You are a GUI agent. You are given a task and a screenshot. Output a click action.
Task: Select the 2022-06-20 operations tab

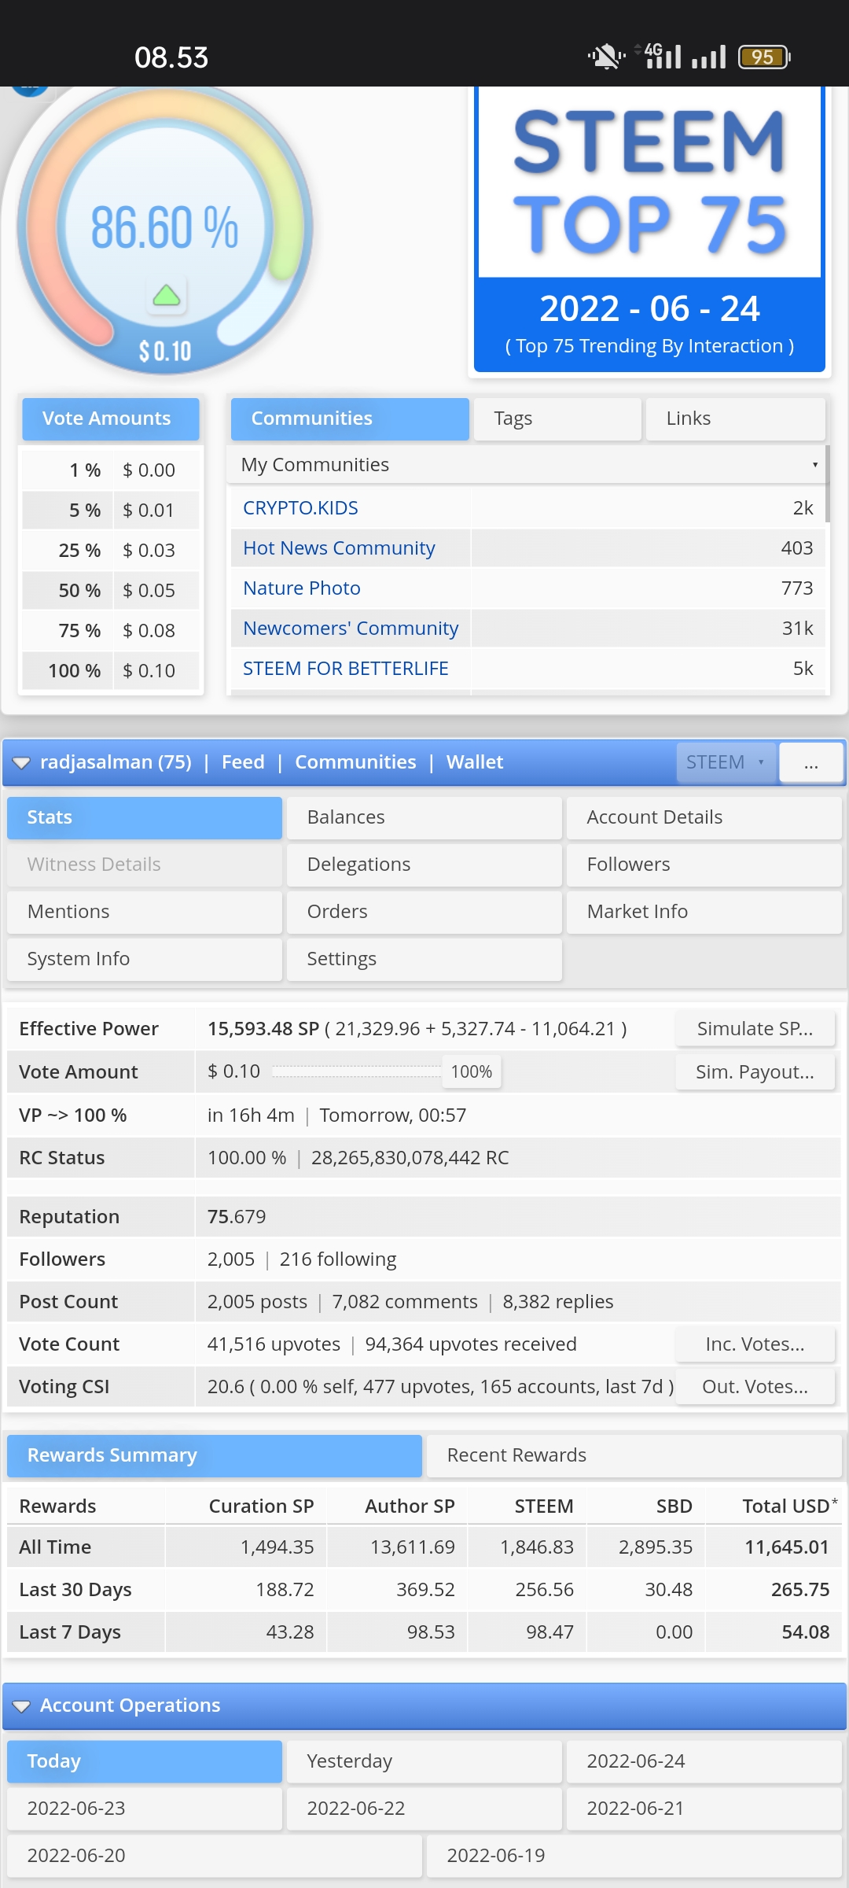coord(215,1856)
